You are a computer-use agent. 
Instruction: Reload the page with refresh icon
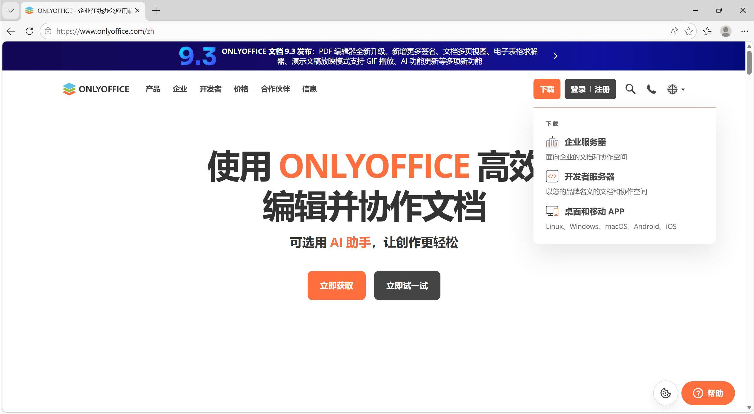point(29,31)
